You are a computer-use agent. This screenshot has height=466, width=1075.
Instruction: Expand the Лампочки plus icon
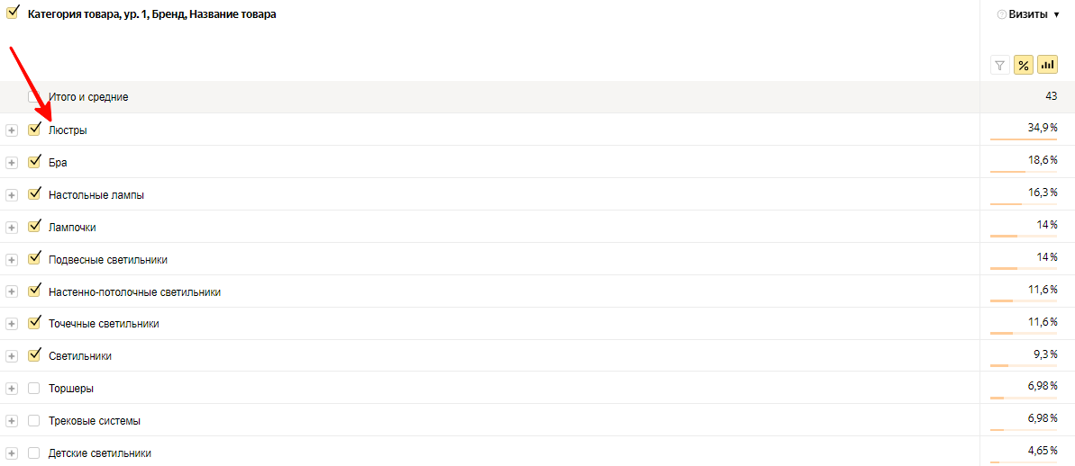(12, 228)
